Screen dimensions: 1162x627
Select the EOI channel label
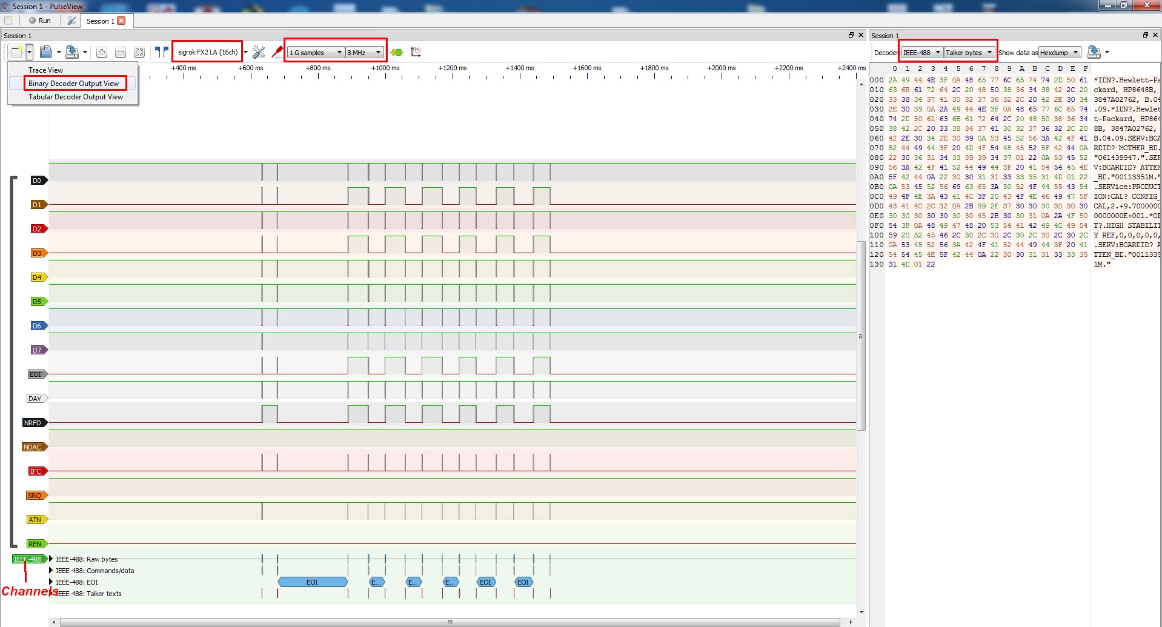click(x=38, y=374)
